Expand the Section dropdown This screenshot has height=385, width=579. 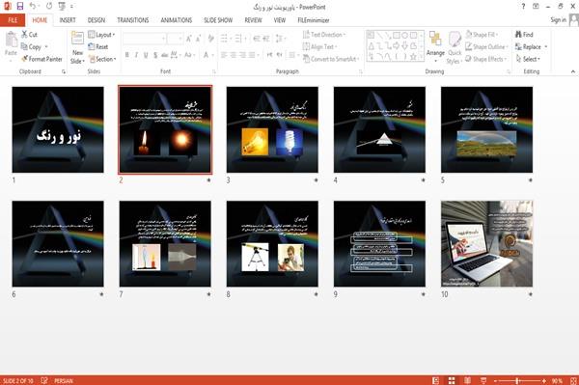click(x=102, y=59)
